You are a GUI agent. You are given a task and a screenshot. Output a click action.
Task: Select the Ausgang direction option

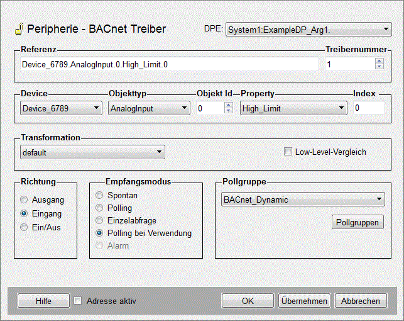tap(25, 200)
